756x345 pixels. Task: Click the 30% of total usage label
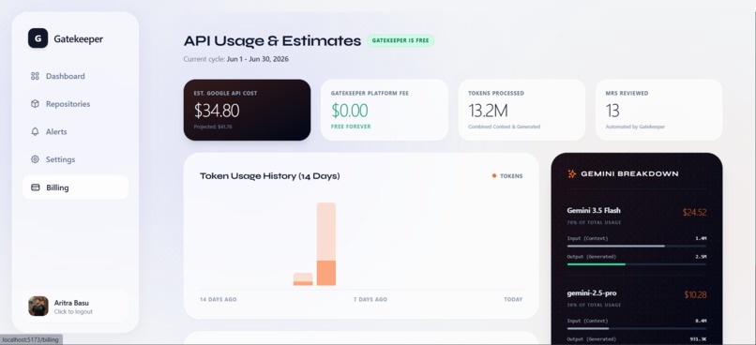pos(594,305)
